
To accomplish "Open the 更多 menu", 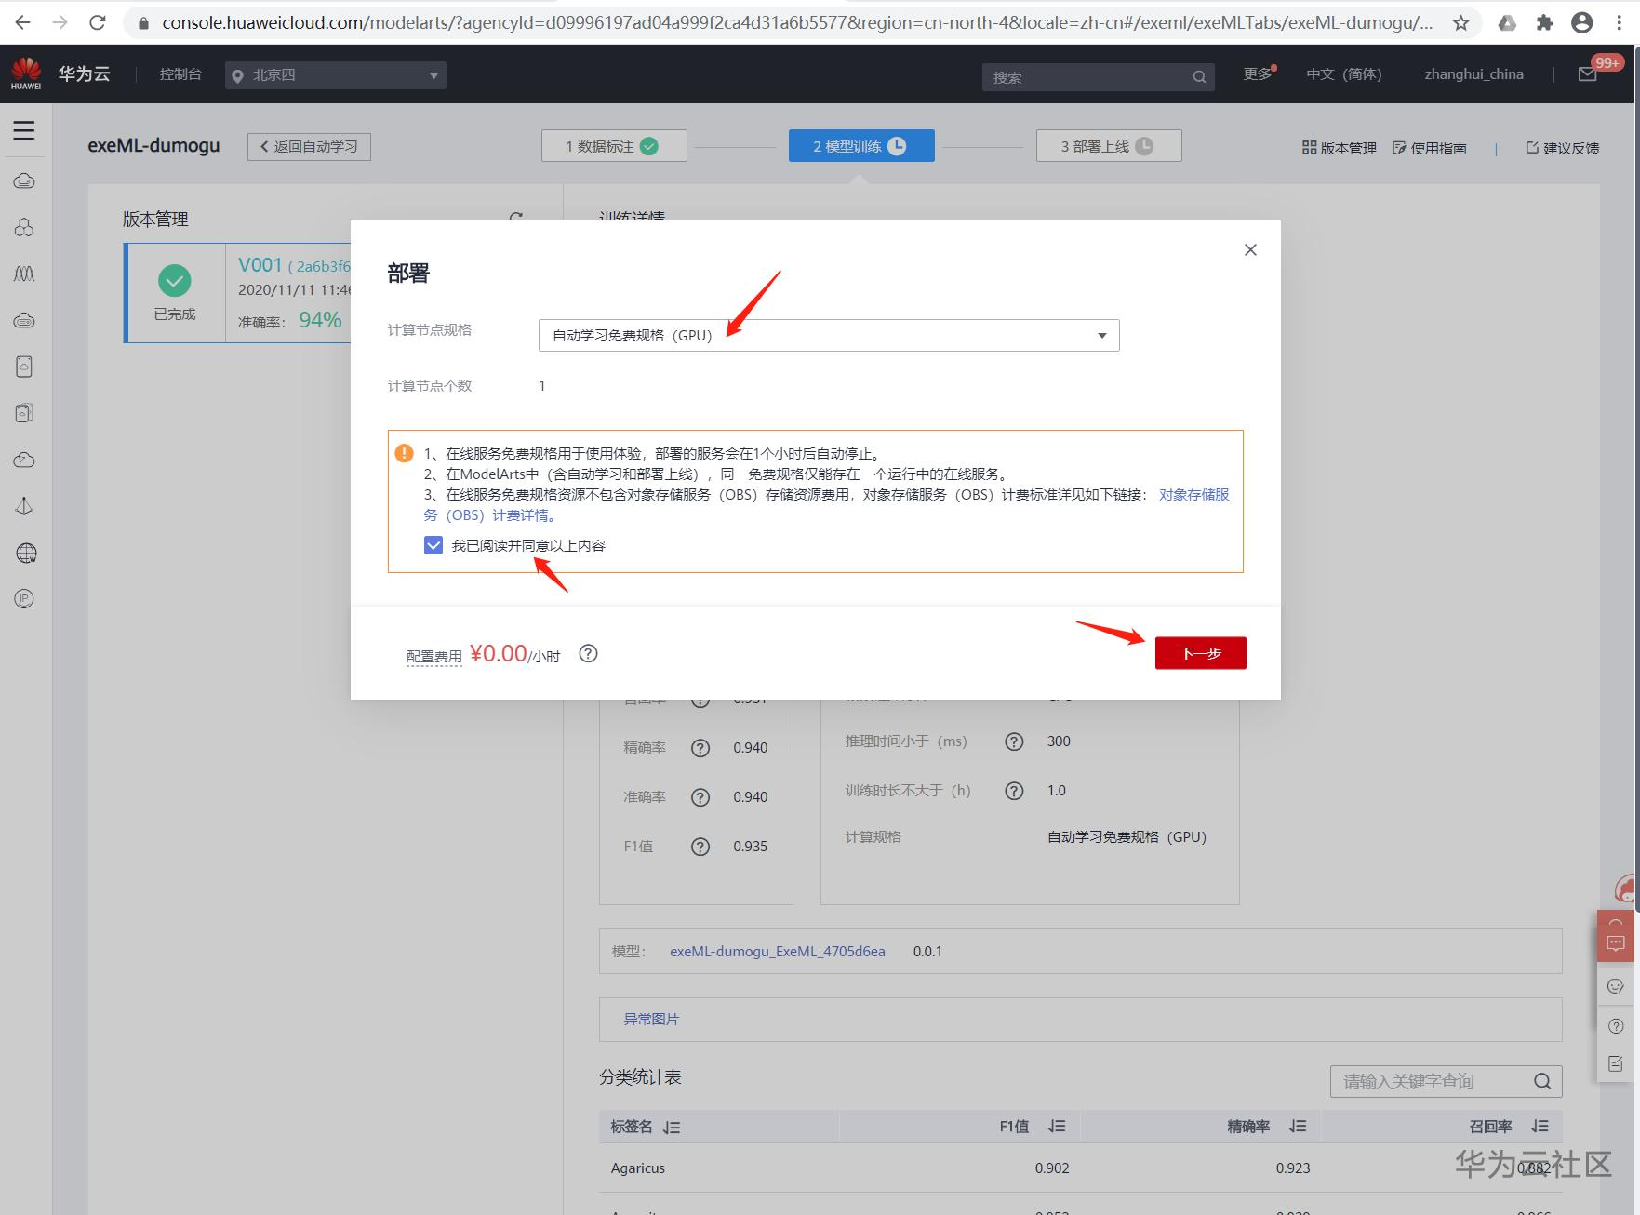I will click(x=1258, y=74).
